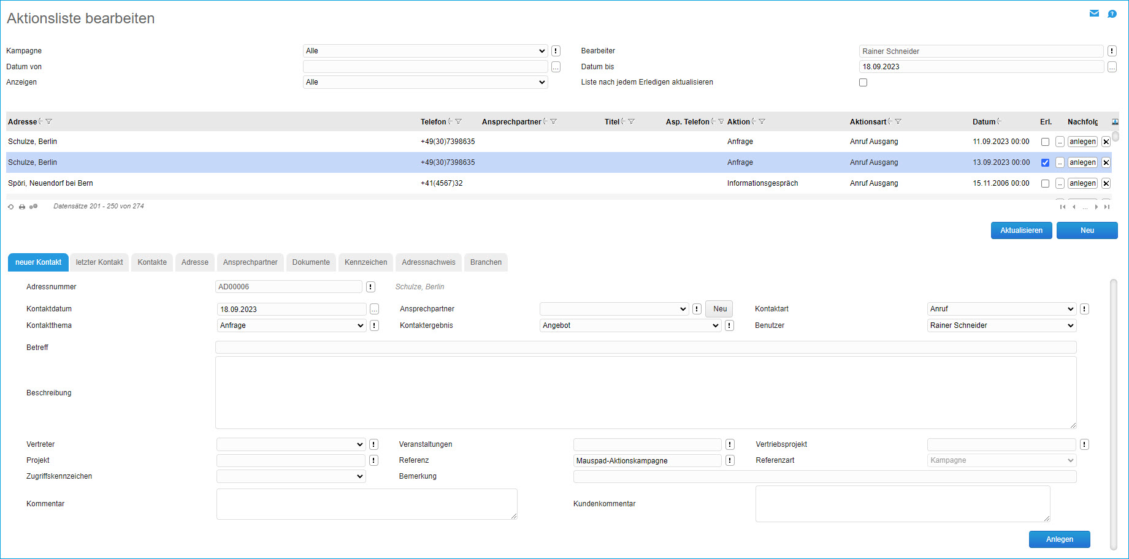
Task: Check Erl. for the Spöri row
Action: pos(1045,183)
